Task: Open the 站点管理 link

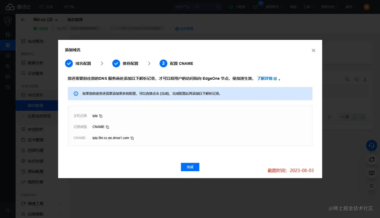Action: pos(184,29)
